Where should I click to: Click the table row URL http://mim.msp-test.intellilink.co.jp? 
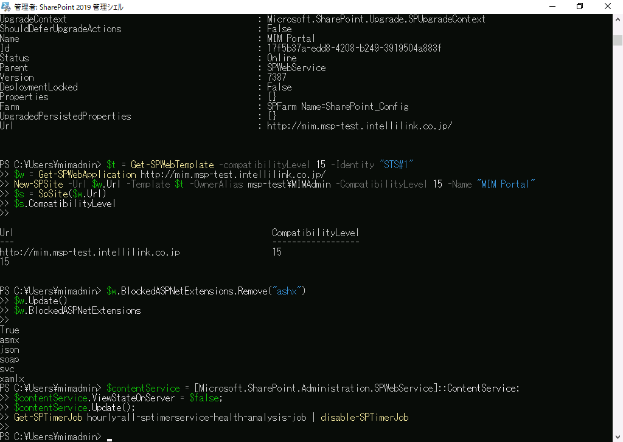click(90, 252)
